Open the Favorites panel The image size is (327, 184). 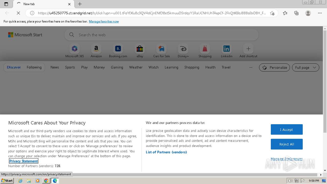pyautogui.click(x=285, y=13)
